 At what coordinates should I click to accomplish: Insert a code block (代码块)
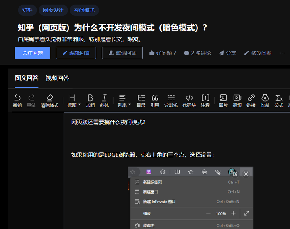189,101
